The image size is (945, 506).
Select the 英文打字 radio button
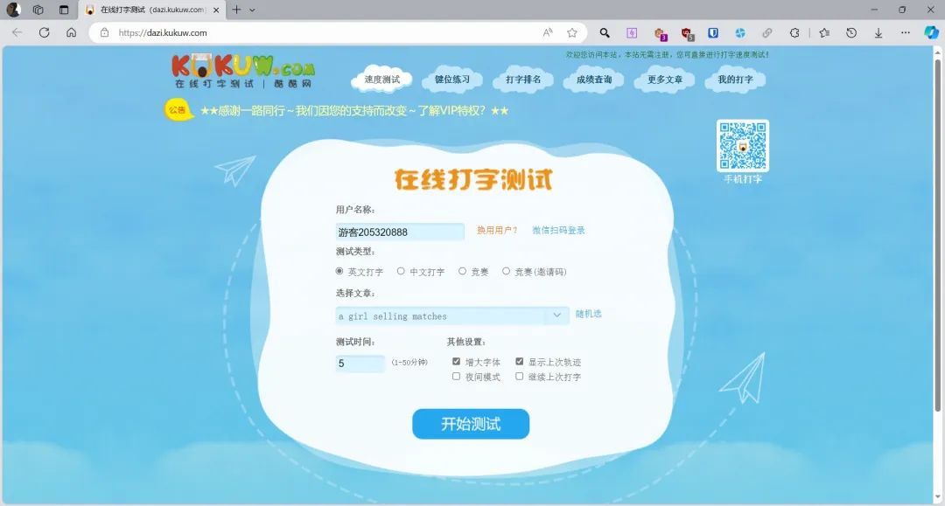[339, 271]
